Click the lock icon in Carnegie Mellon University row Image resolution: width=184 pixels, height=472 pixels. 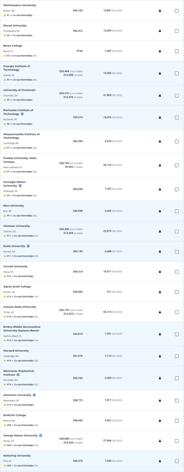[160, 189]
